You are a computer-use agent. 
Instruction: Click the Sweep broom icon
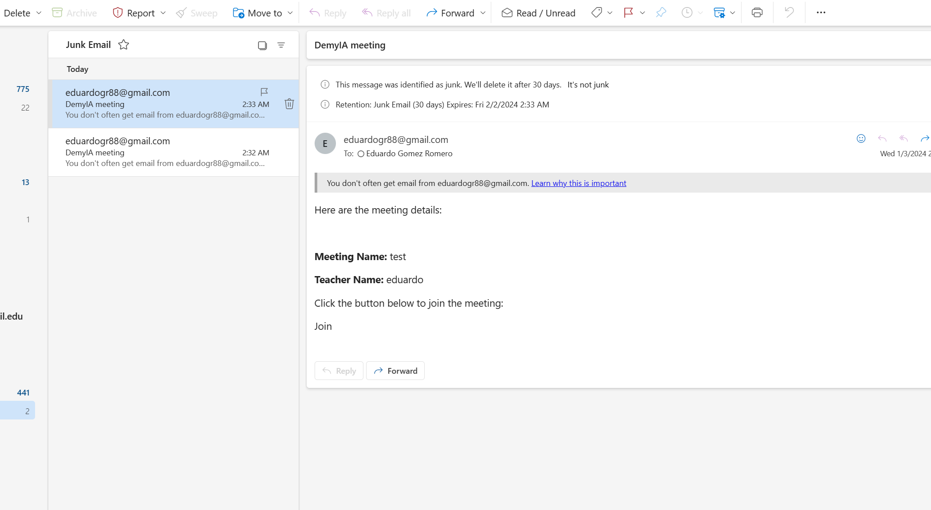[181, 13]
